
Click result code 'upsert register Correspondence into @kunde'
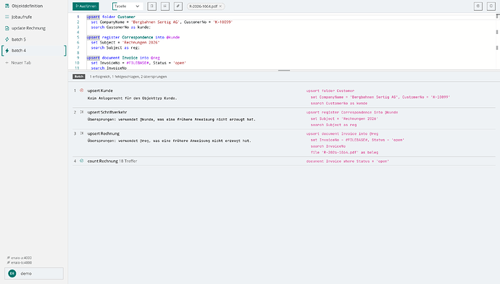coord(352,112)
